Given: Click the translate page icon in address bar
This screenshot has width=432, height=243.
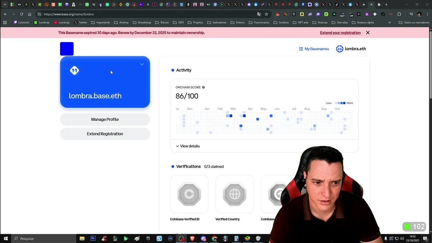Looking at the screenshot, I should (259, 14).
